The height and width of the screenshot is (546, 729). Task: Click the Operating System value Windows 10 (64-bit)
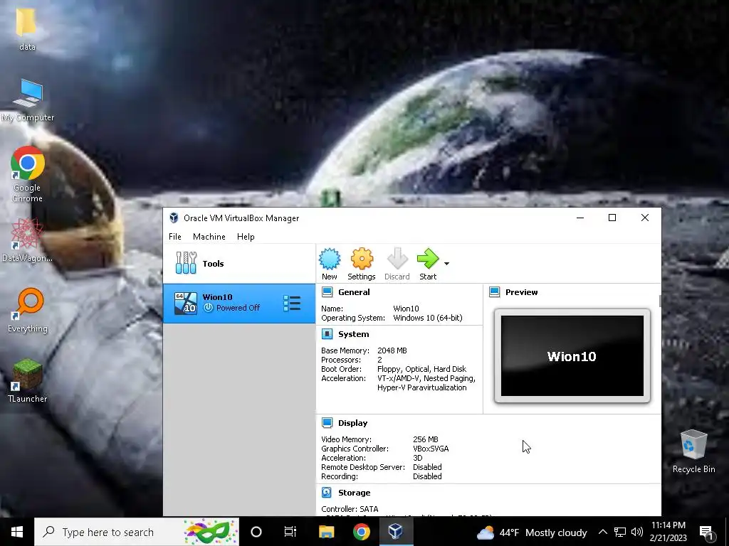(x=428, y=318)
